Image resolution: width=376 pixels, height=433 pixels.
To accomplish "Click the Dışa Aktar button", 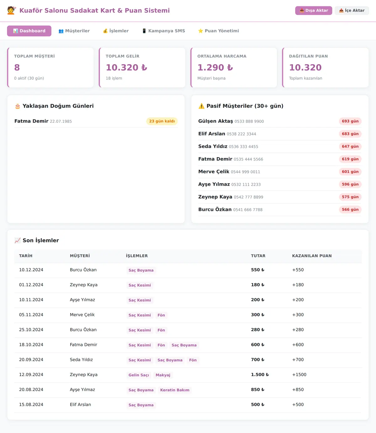I will point(314,11).
